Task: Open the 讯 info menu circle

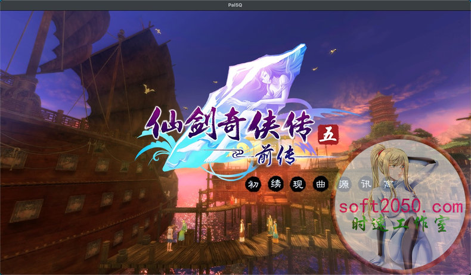Action: point(365,184)
